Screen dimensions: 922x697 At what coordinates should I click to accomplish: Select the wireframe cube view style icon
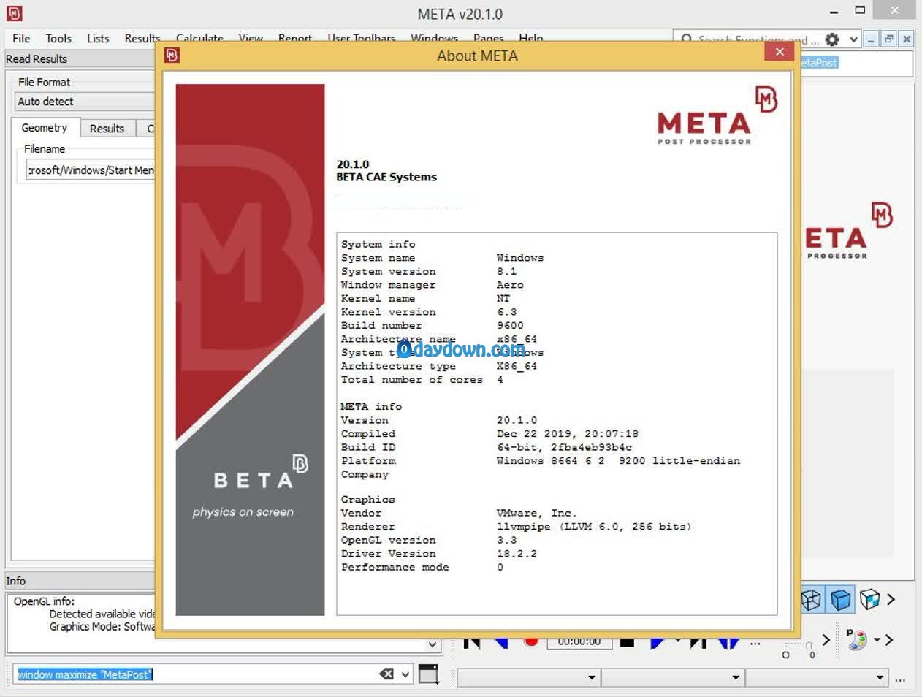click(811, 600)
